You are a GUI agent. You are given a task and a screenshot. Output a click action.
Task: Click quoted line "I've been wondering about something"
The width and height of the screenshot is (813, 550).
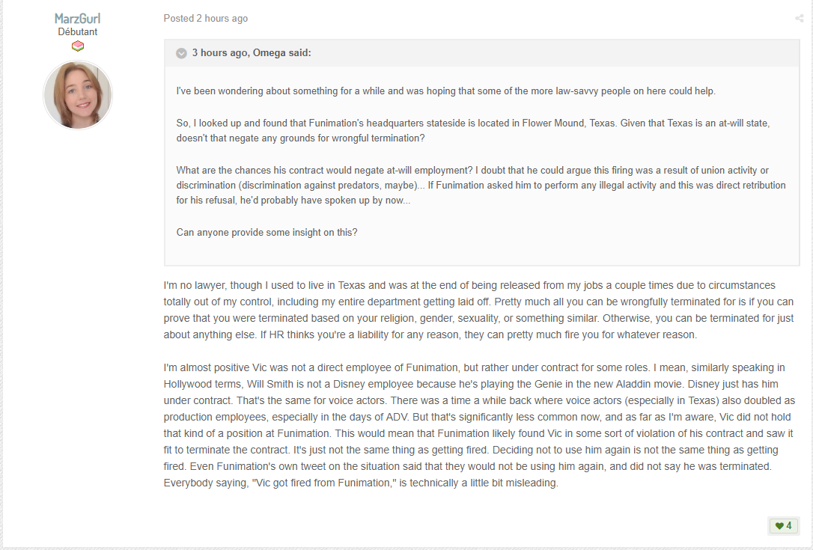tap(446, 91)
